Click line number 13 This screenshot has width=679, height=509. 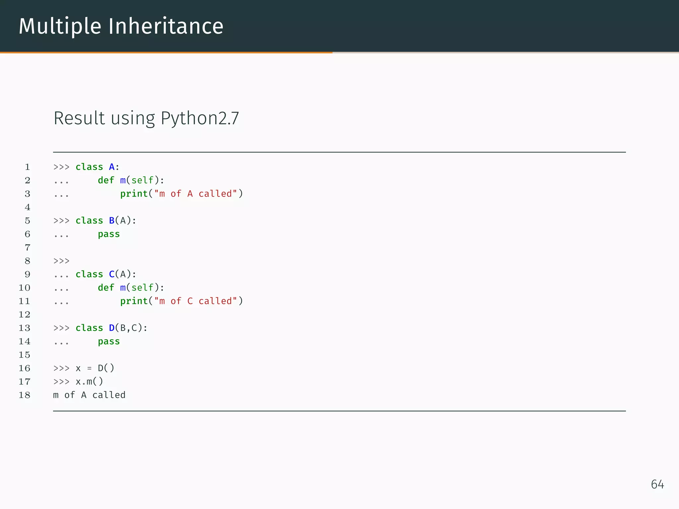click(25, 328)
